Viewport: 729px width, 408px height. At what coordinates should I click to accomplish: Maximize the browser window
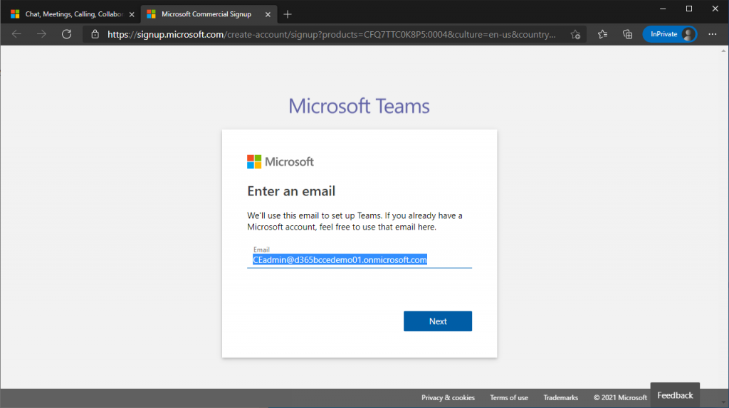pos(689,9)
